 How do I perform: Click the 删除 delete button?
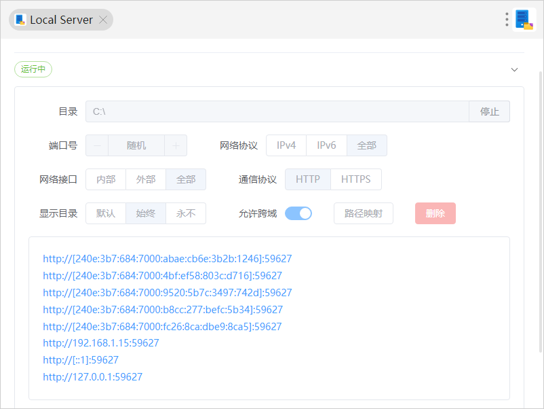click(435, 213)
